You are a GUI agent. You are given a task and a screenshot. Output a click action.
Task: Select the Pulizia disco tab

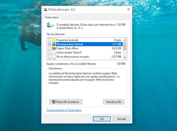(x=52, y=17)
